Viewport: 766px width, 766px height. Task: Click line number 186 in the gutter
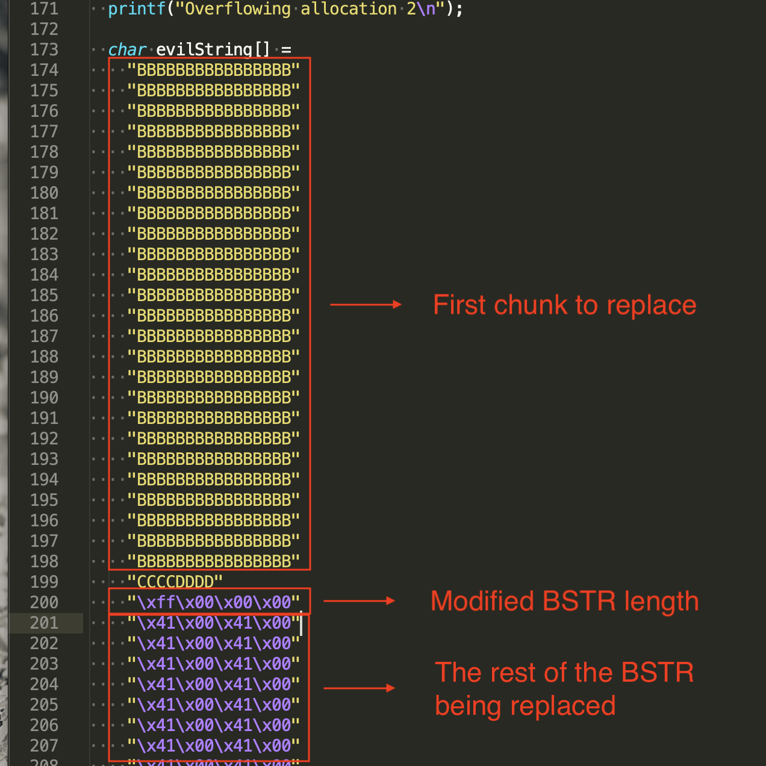pyautogui.click(x=44, y=316)
